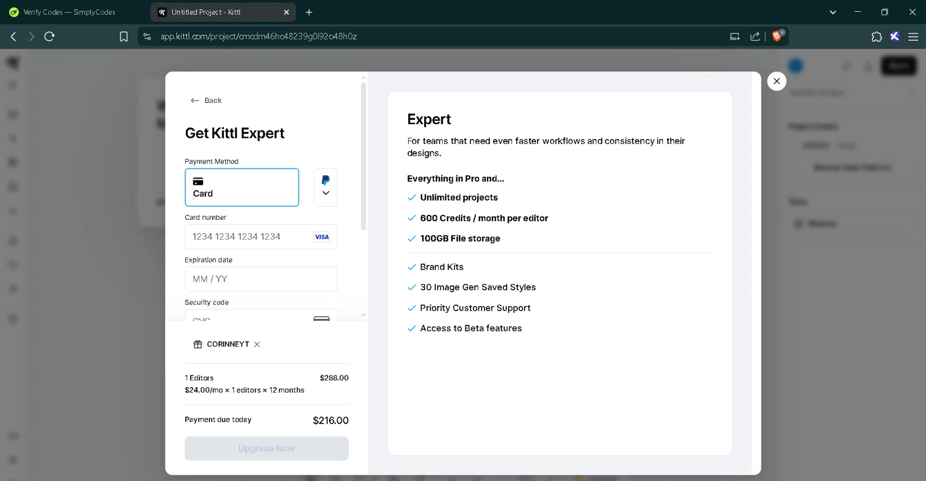Remove the CORINNEYT promo code
This screenshot has height=481, width=926.
(257, 345)
